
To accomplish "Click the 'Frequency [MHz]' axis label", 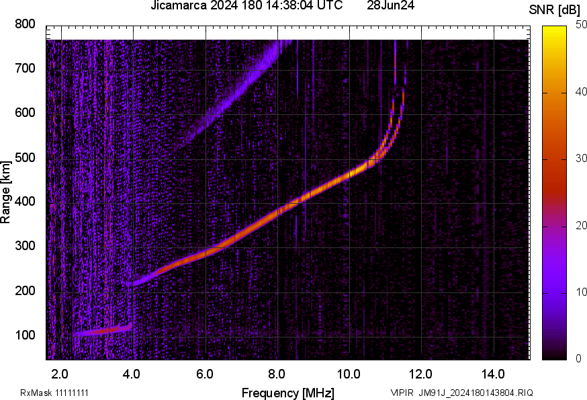I will 288,393.
